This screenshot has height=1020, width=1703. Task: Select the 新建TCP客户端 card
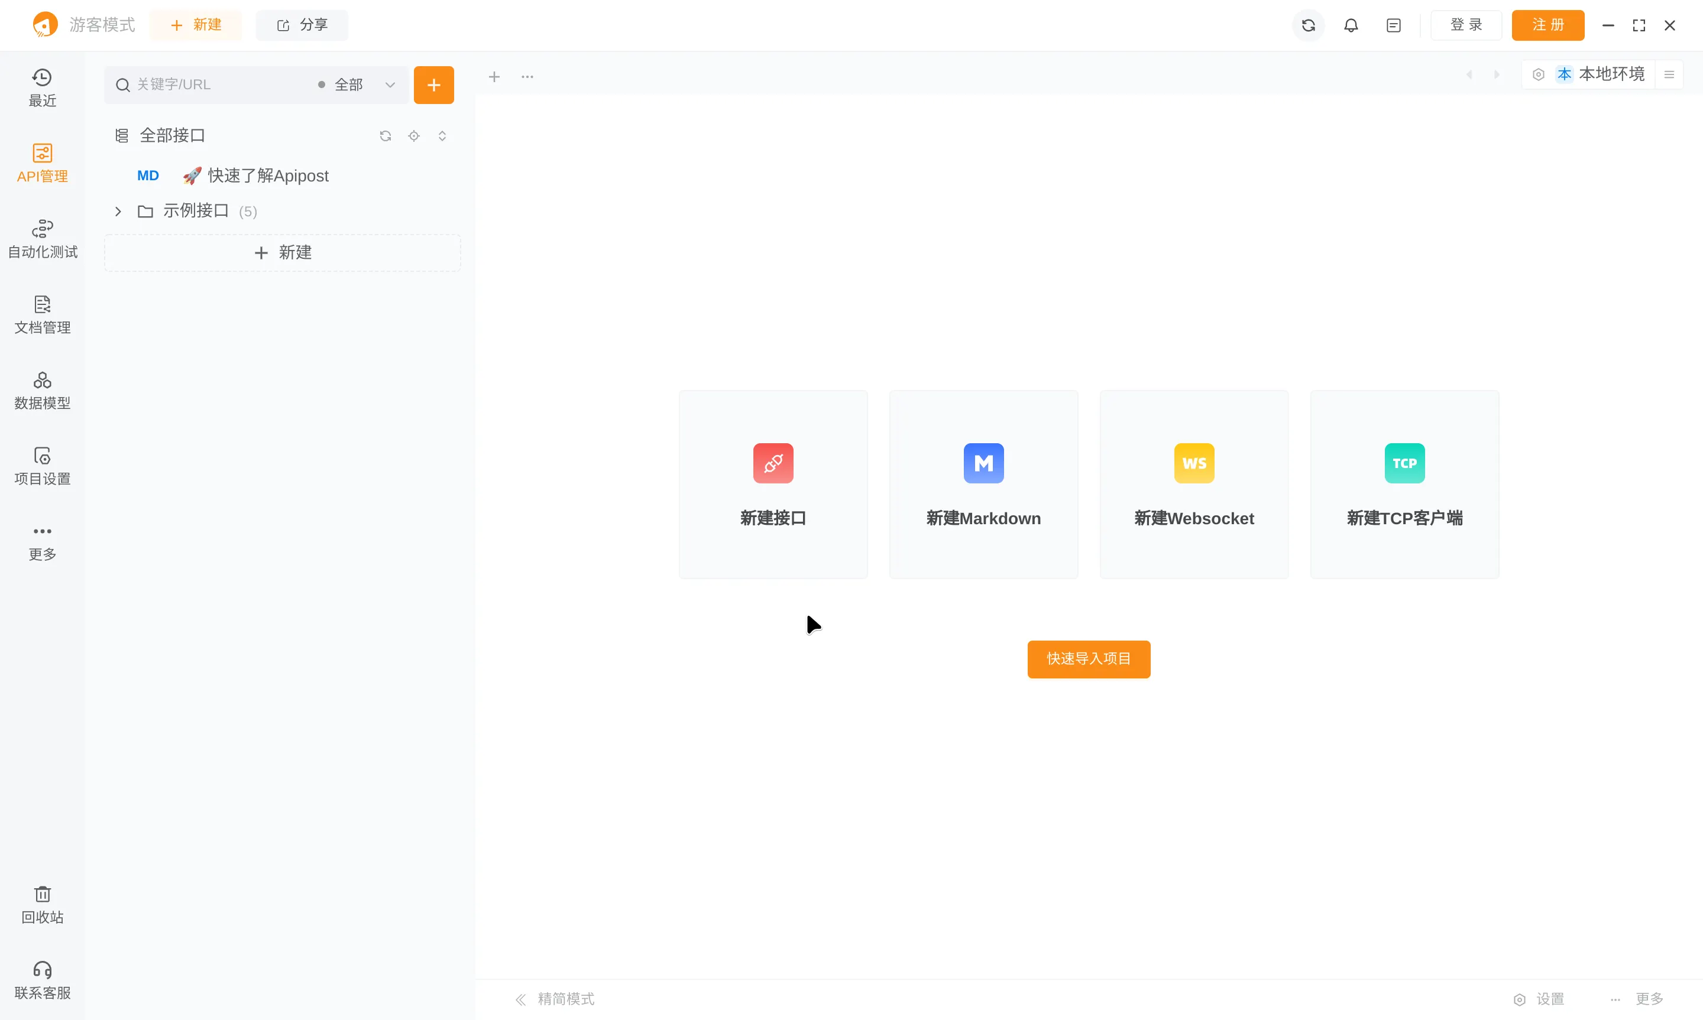click(x=1404, y=485)
